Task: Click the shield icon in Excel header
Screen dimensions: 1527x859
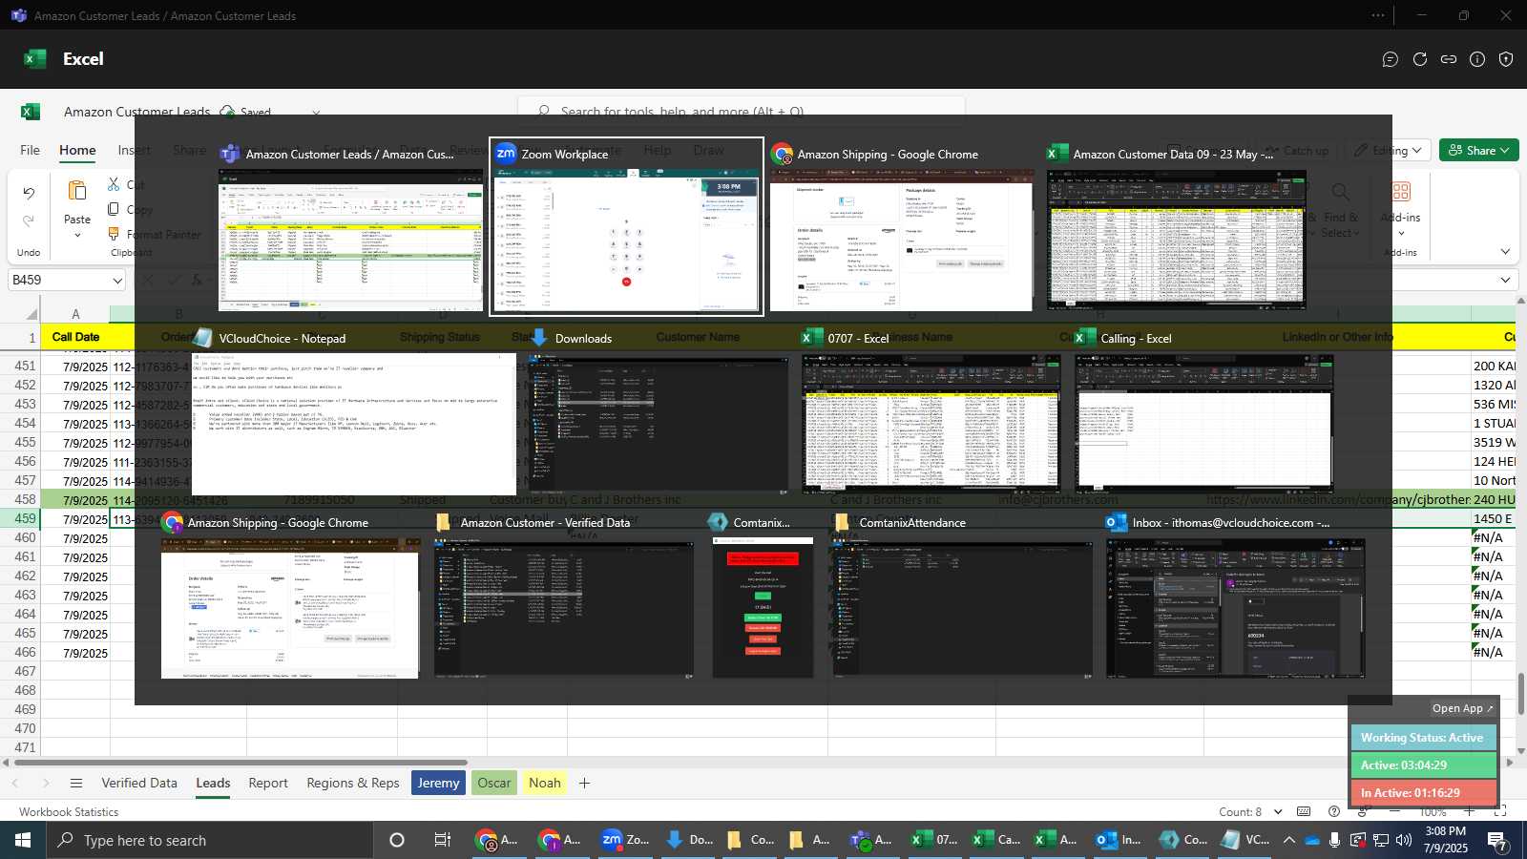Action: tap(1506, 59)
